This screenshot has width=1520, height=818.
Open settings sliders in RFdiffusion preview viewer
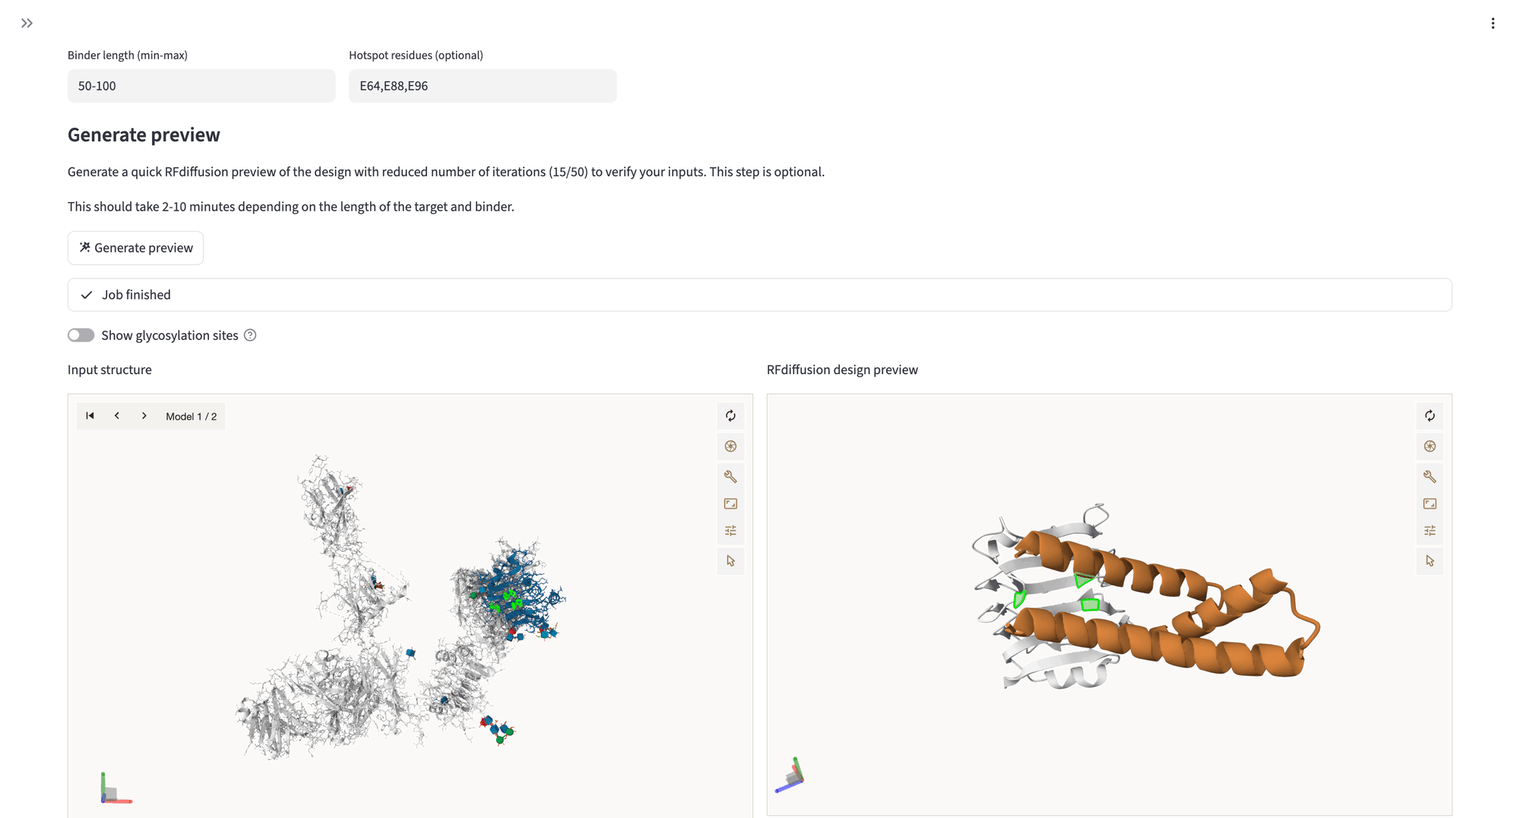(x=1430, y=531)
